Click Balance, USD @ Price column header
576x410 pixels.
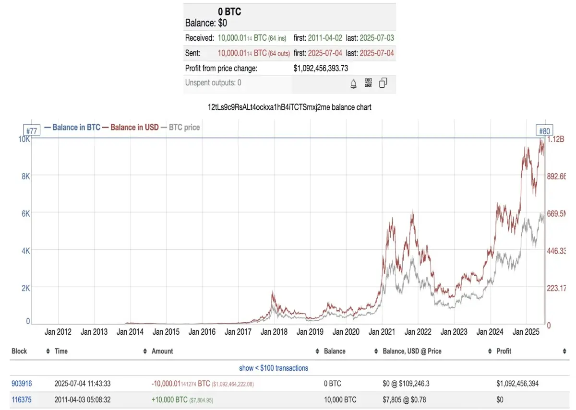[412, 351]
